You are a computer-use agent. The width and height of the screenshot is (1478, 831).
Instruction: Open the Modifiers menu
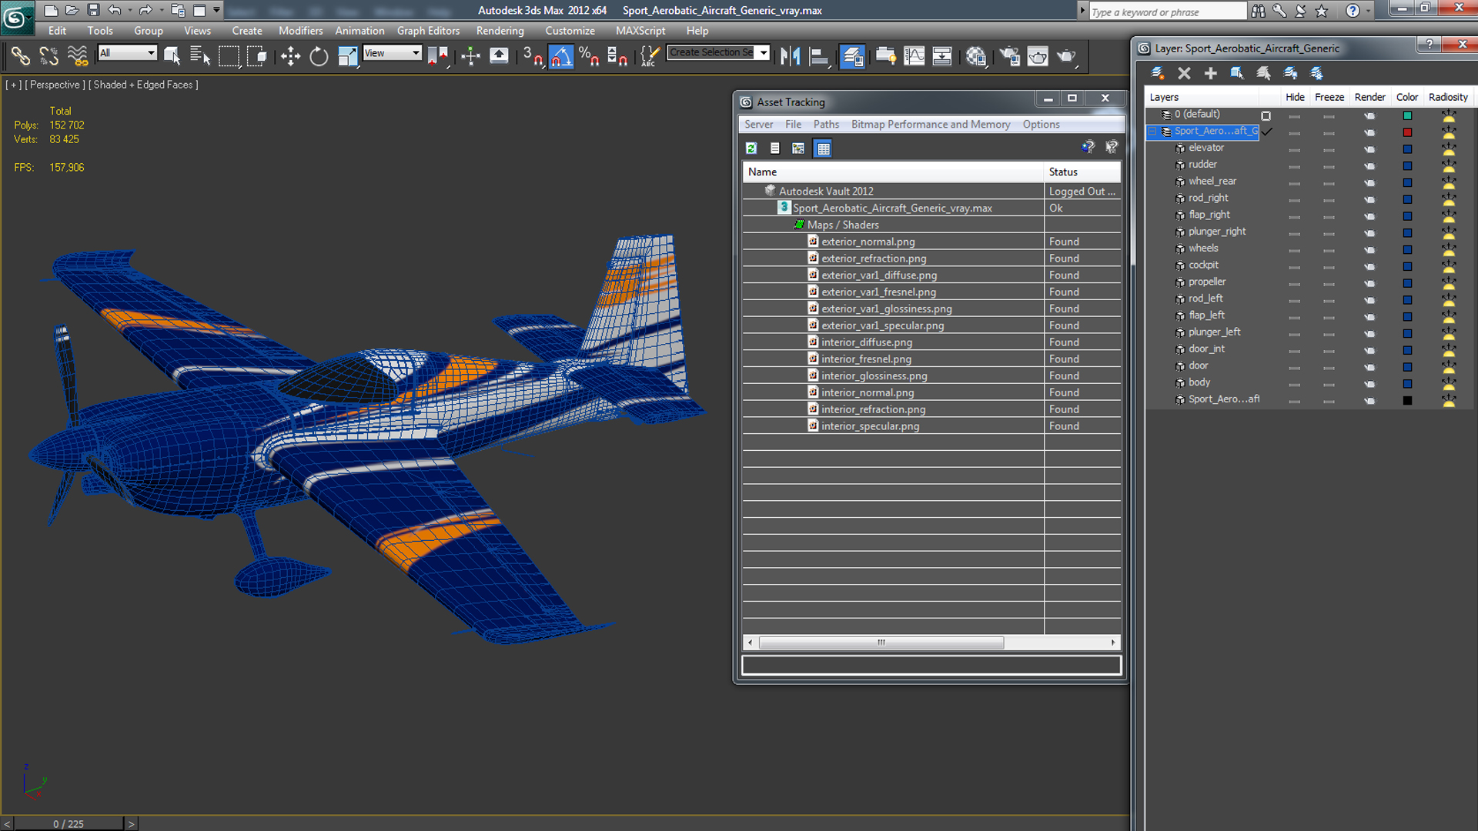pyautogui.click(x=300, y=31)
